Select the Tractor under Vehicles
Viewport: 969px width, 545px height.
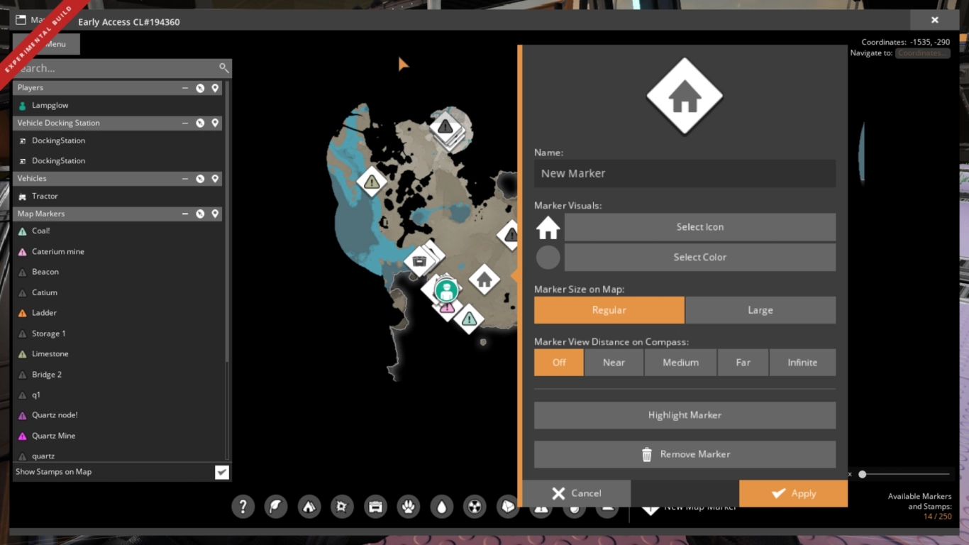coord(46,196)
